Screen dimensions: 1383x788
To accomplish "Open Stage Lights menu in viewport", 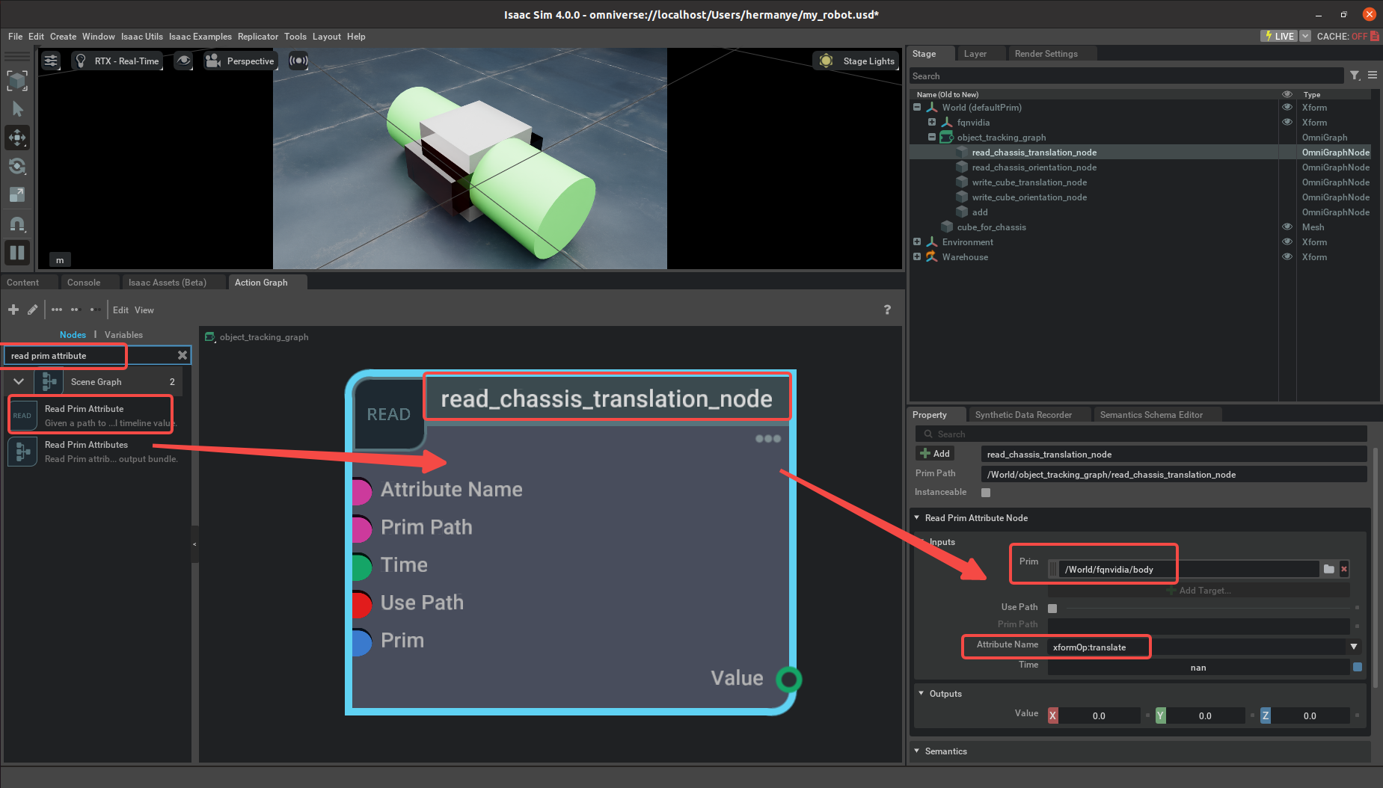I will tap(857, 61).
